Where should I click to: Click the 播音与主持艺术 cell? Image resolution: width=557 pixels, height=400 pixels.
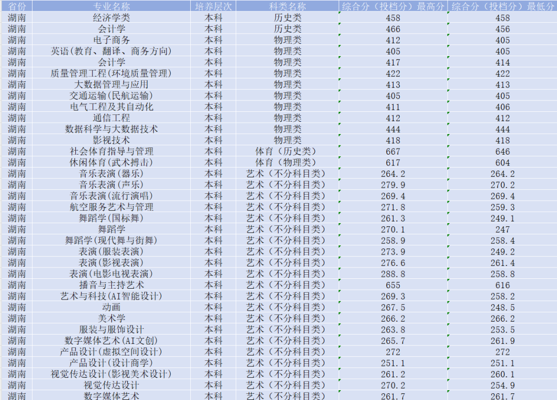(x=111, y=285)
